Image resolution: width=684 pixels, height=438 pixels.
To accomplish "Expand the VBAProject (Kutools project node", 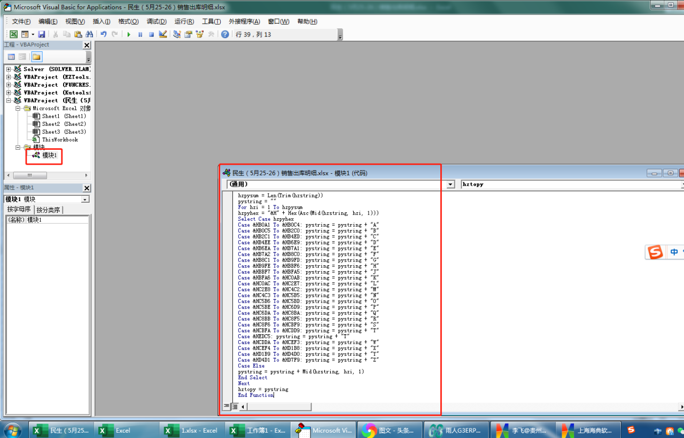I will pos(9,93).
